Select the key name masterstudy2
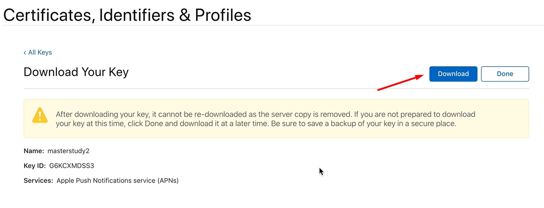The image size is (544, 208). coord(65,151)
